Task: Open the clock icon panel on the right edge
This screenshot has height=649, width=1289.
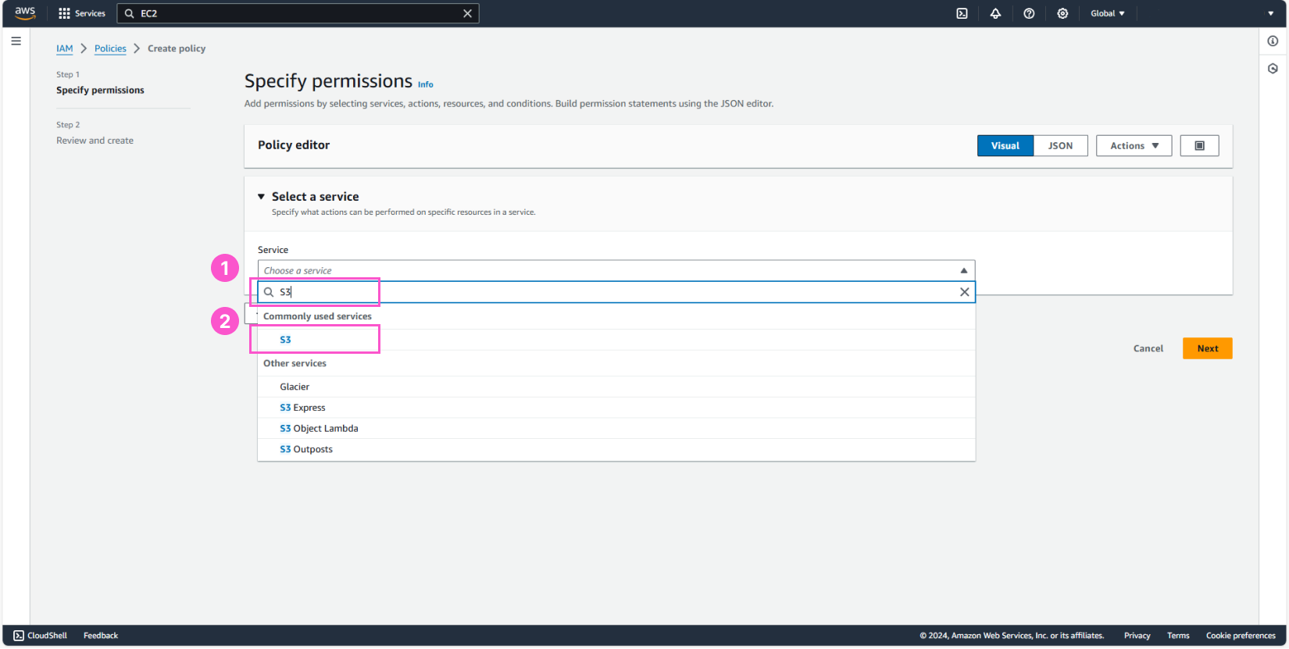Action: point(1273,69)
